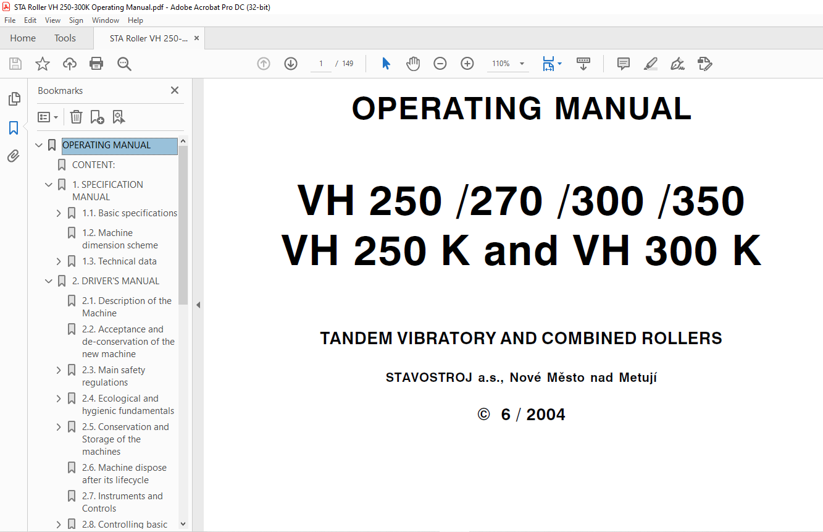Switch to the Tools tab
823x532 pixels.
[65, 38]
